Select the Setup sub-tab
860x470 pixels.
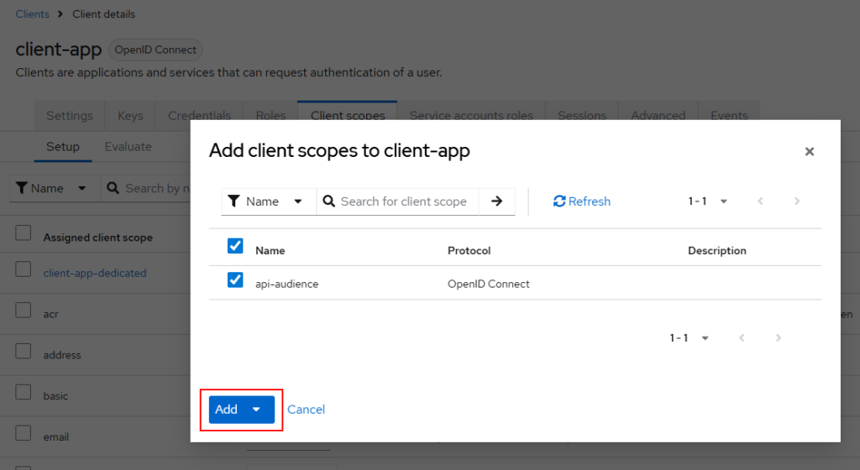pos(63,147)
